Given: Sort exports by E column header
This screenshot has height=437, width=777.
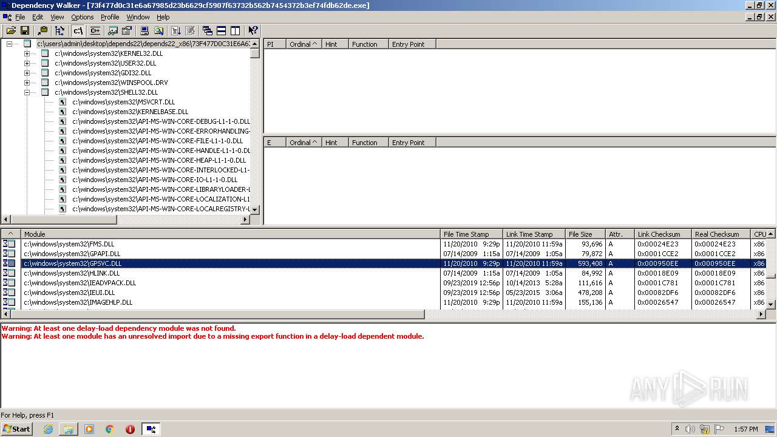Looking at the screenshot, I should (x=274, y=143).
